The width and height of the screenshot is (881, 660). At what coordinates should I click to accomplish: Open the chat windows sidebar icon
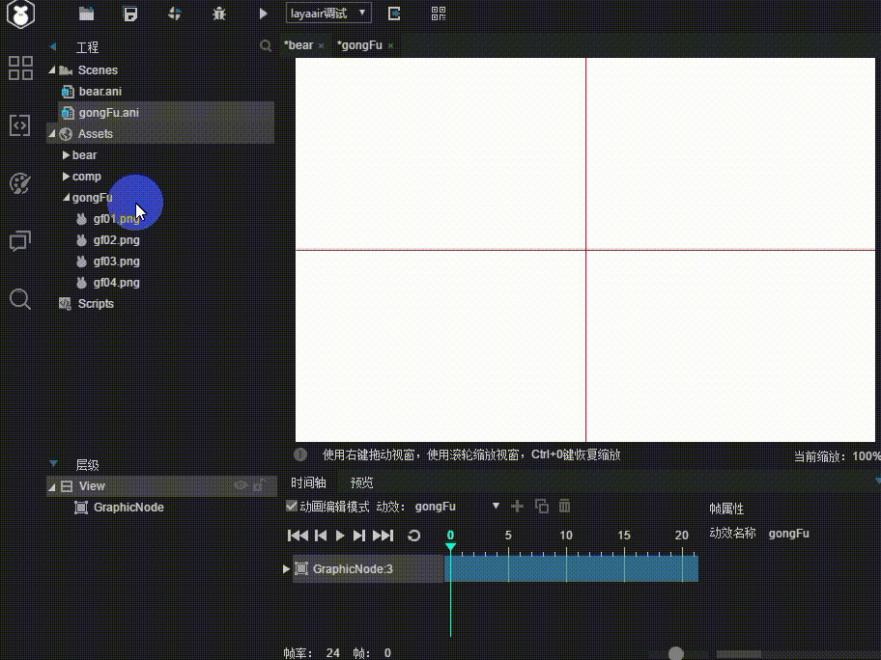pyautogui.click(x=20, y=241)
